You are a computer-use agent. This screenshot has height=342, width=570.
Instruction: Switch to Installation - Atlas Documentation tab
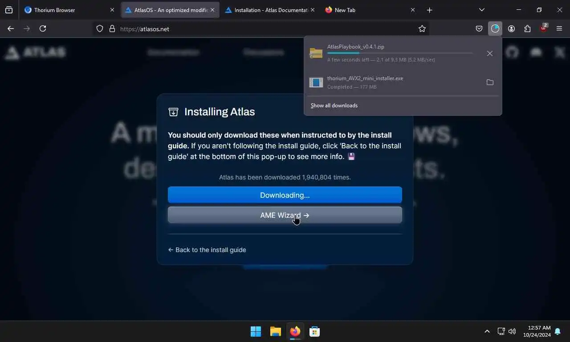tap(270, 10)
